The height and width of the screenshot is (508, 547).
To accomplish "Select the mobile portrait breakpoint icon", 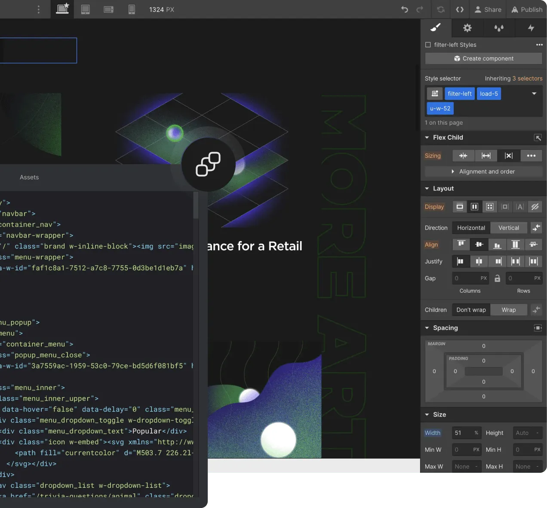I will 132,9.
